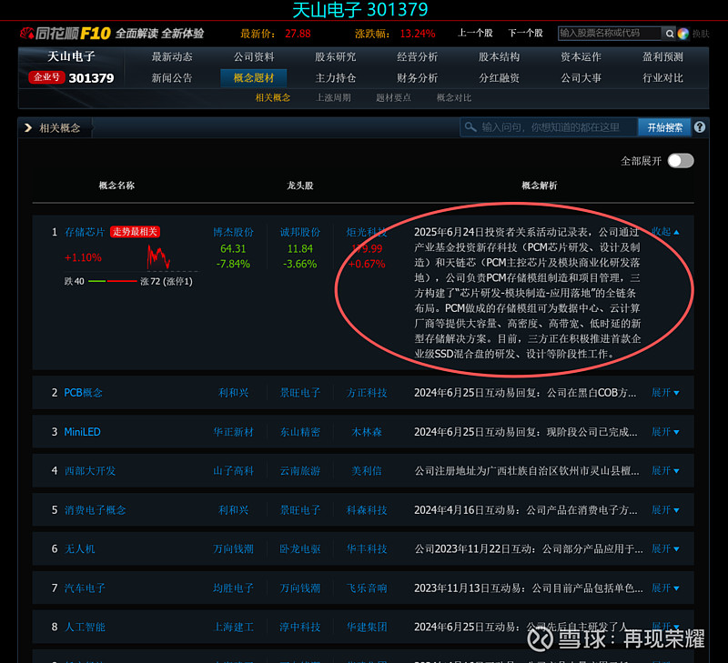Expand the 汽车电子 row details
728x663 pixels.
665,588
